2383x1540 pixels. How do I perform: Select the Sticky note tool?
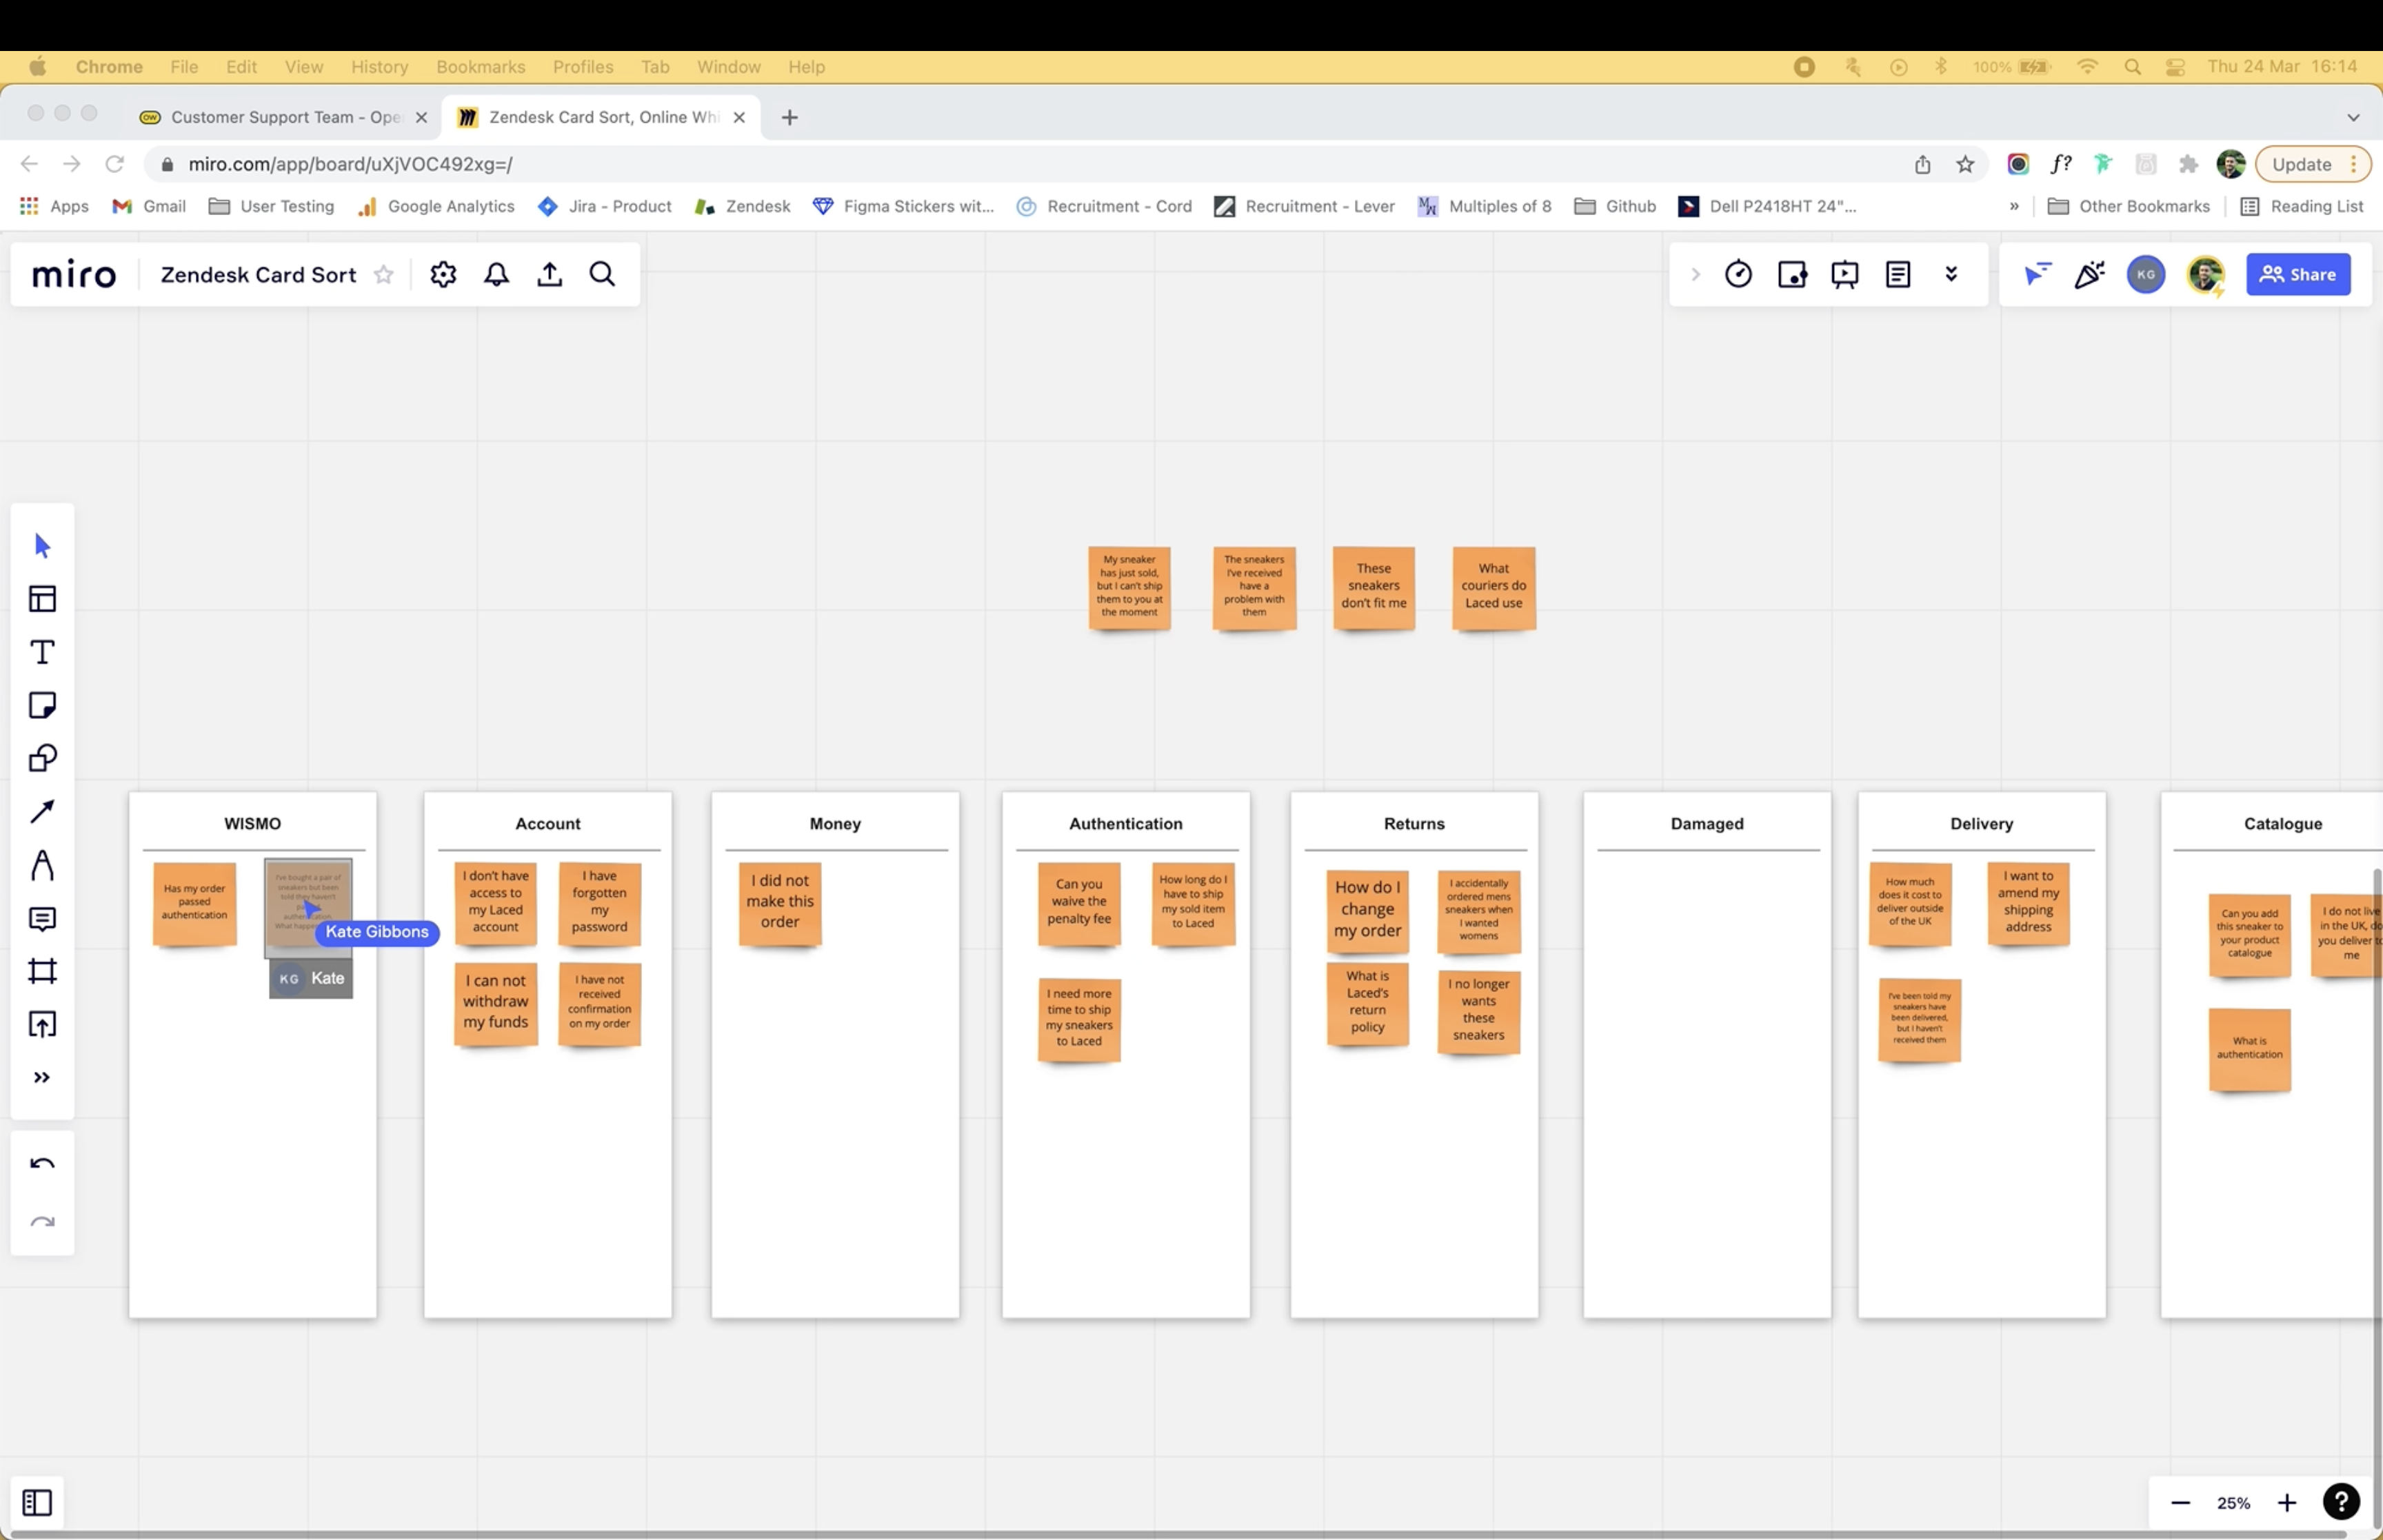[42, 705]
